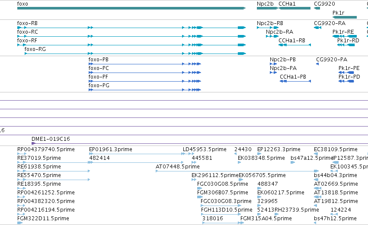Click transcript foxo-RF label

[x=27, y=41]
